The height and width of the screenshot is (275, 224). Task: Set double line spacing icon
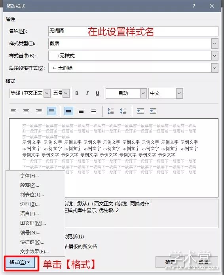(x=94, y=111)
